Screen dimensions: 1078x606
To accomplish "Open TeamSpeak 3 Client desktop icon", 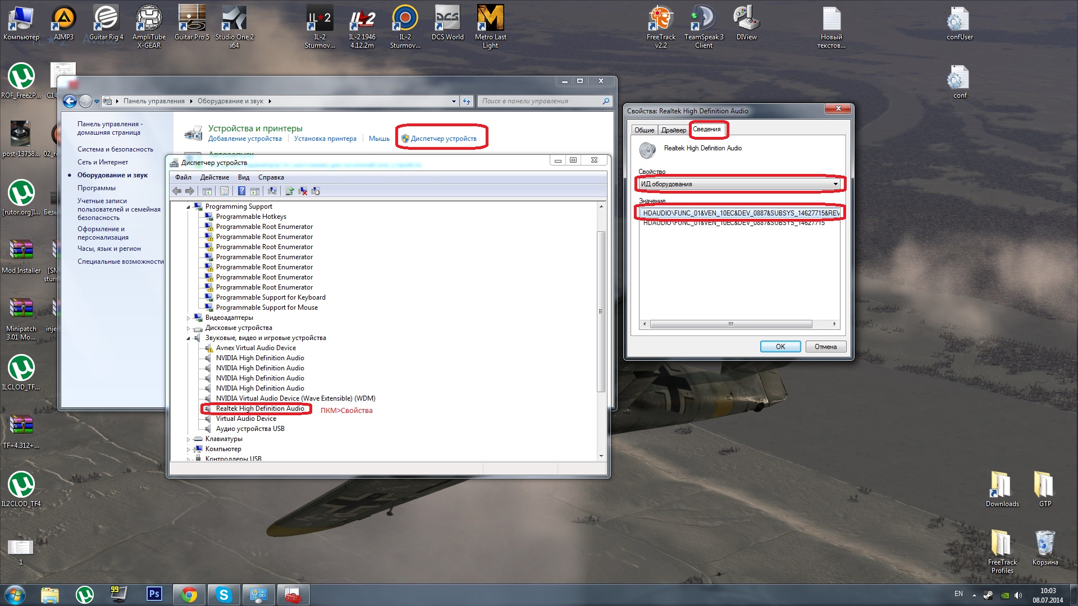I will pyautogui.click(x=704, y=27).
